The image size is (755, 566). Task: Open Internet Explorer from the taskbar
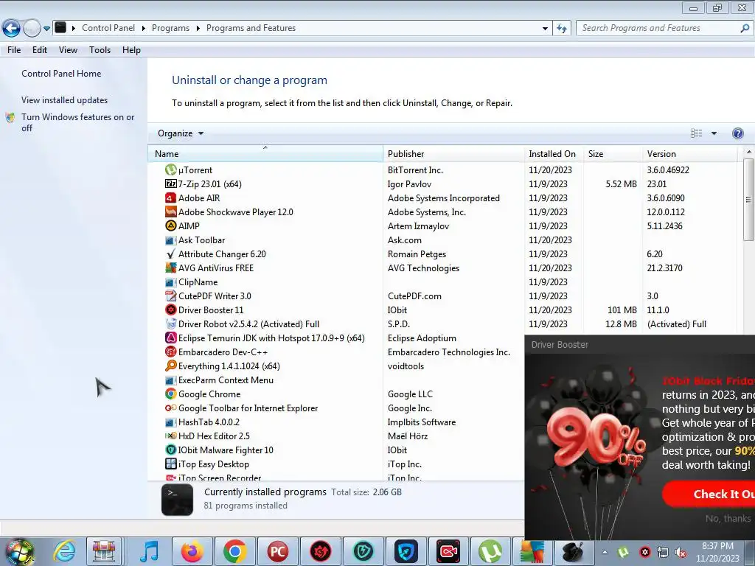point(64,551)
